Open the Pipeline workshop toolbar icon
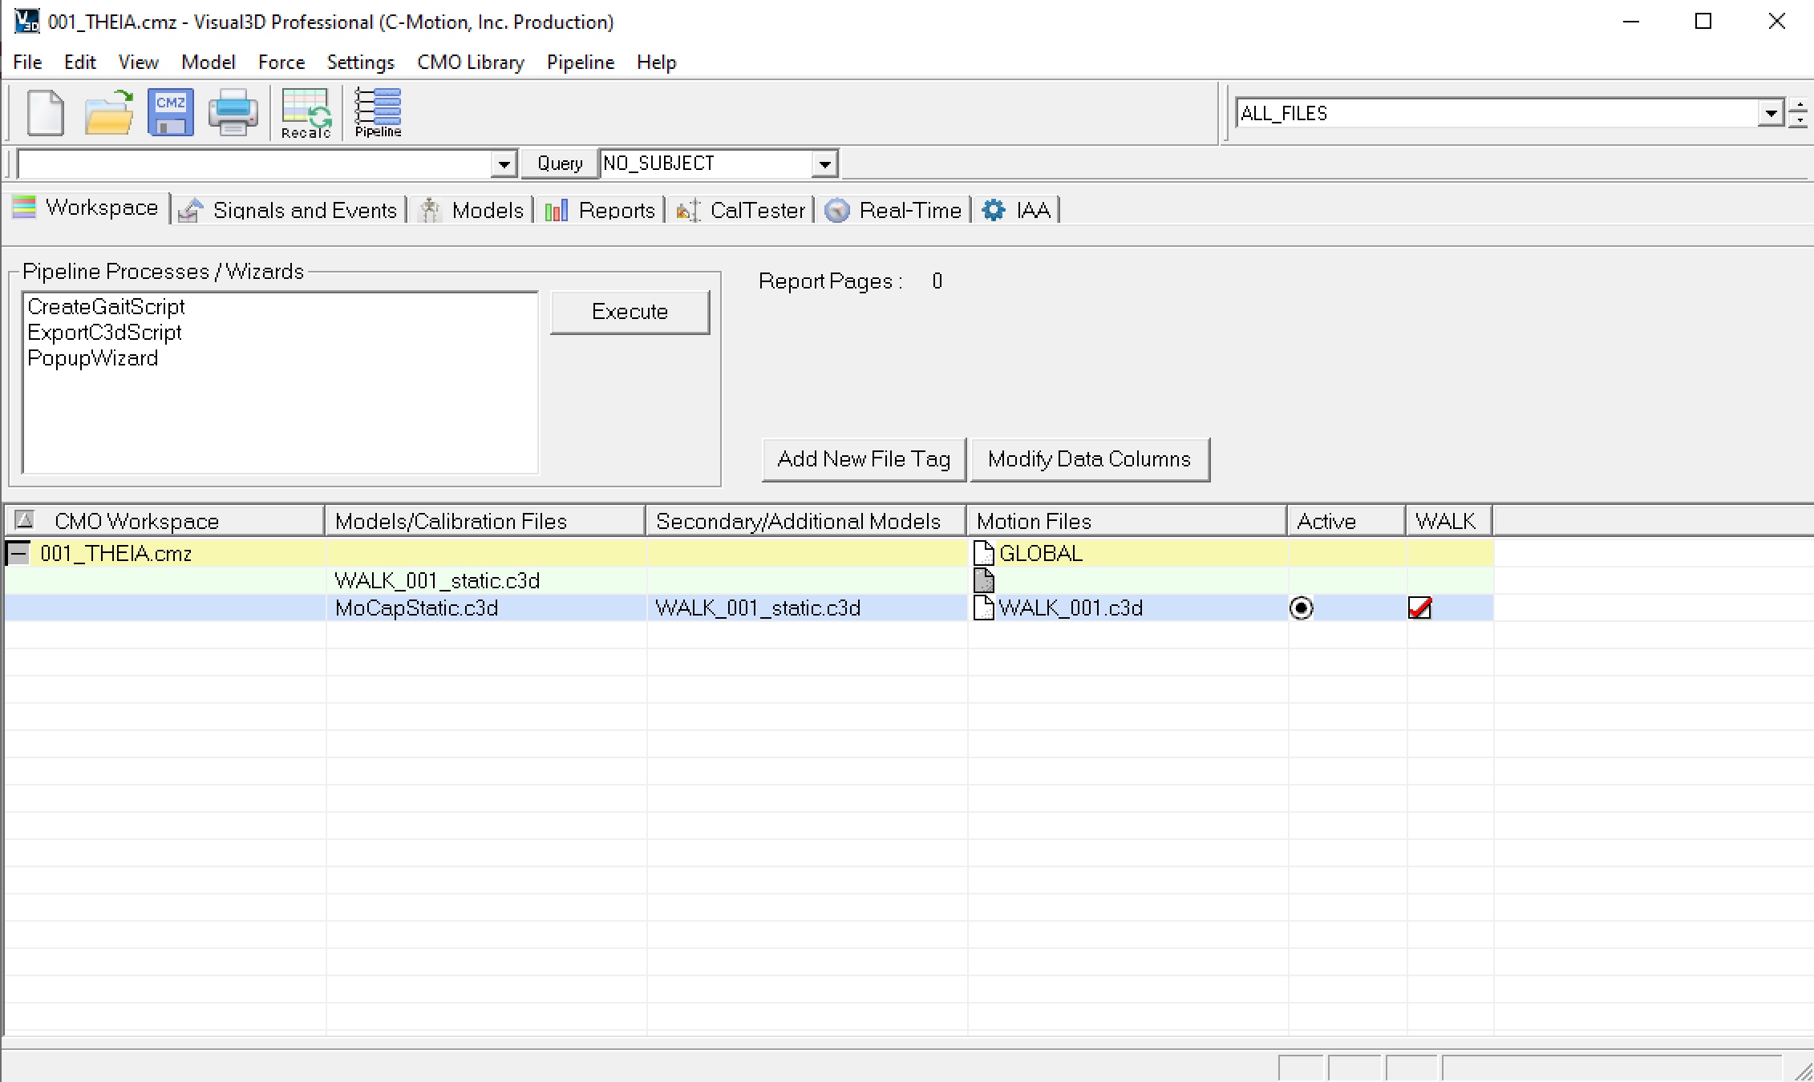 pyautogui.click(x=378, y=113)
